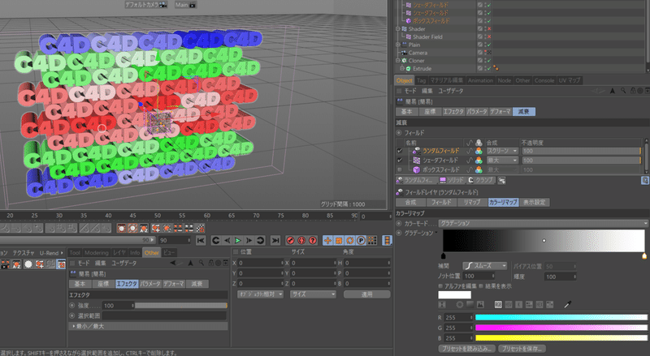Open シェーダフィールド row 最大 blend dropdown
The height and width of the screenshot is (356, 650).
502,161
